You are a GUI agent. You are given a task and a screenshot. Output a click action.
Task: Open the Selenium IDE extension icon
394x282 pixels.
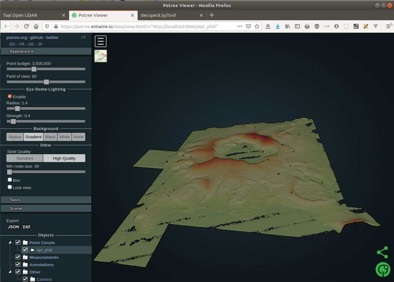356,27
